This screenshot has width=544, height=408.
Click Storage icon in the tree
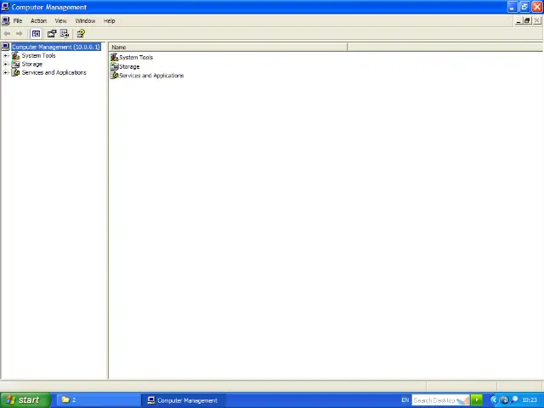15,65
